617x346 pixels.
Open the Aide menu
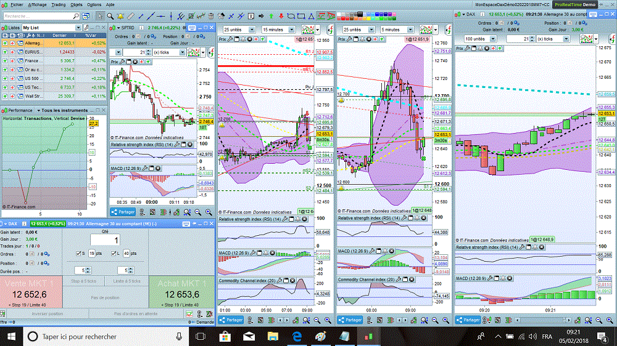pos(110,5)
